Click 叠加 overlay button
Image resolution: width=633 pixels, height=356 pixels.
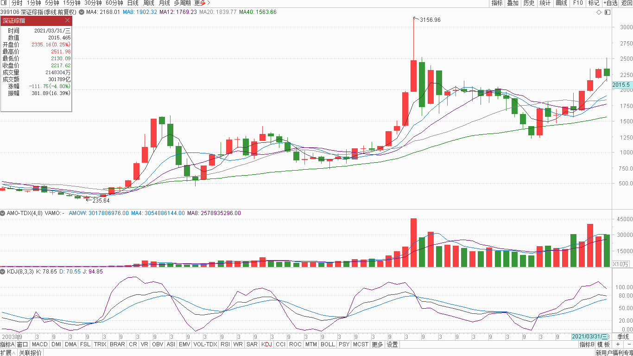513,3
